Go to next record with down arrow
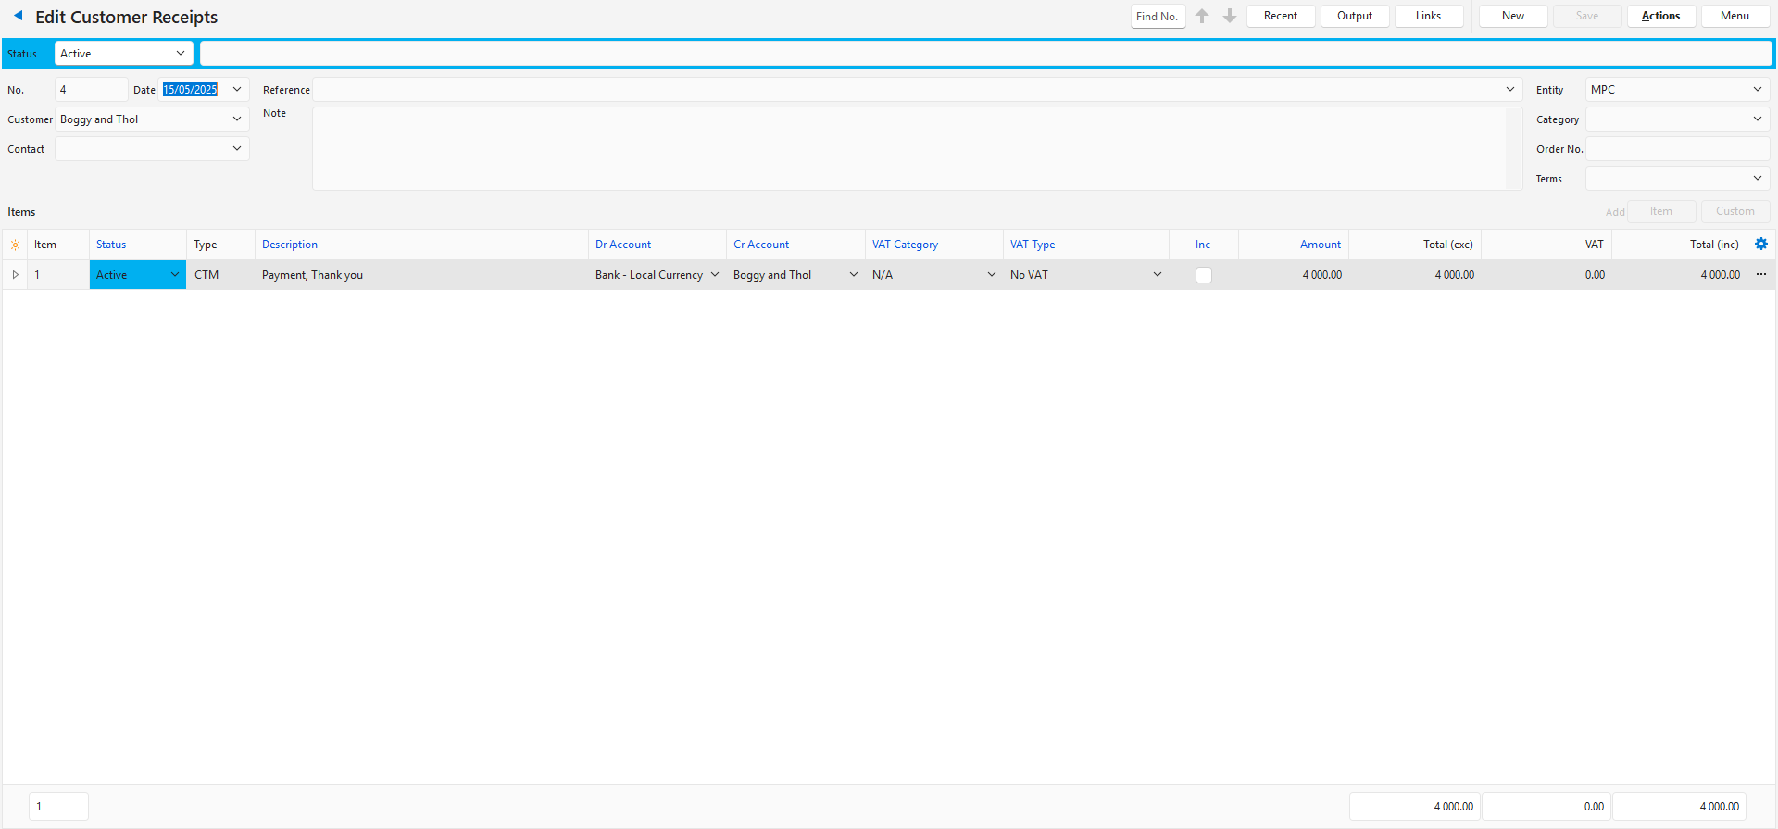The image size is (1778, 829). (x=1230, y=16)
